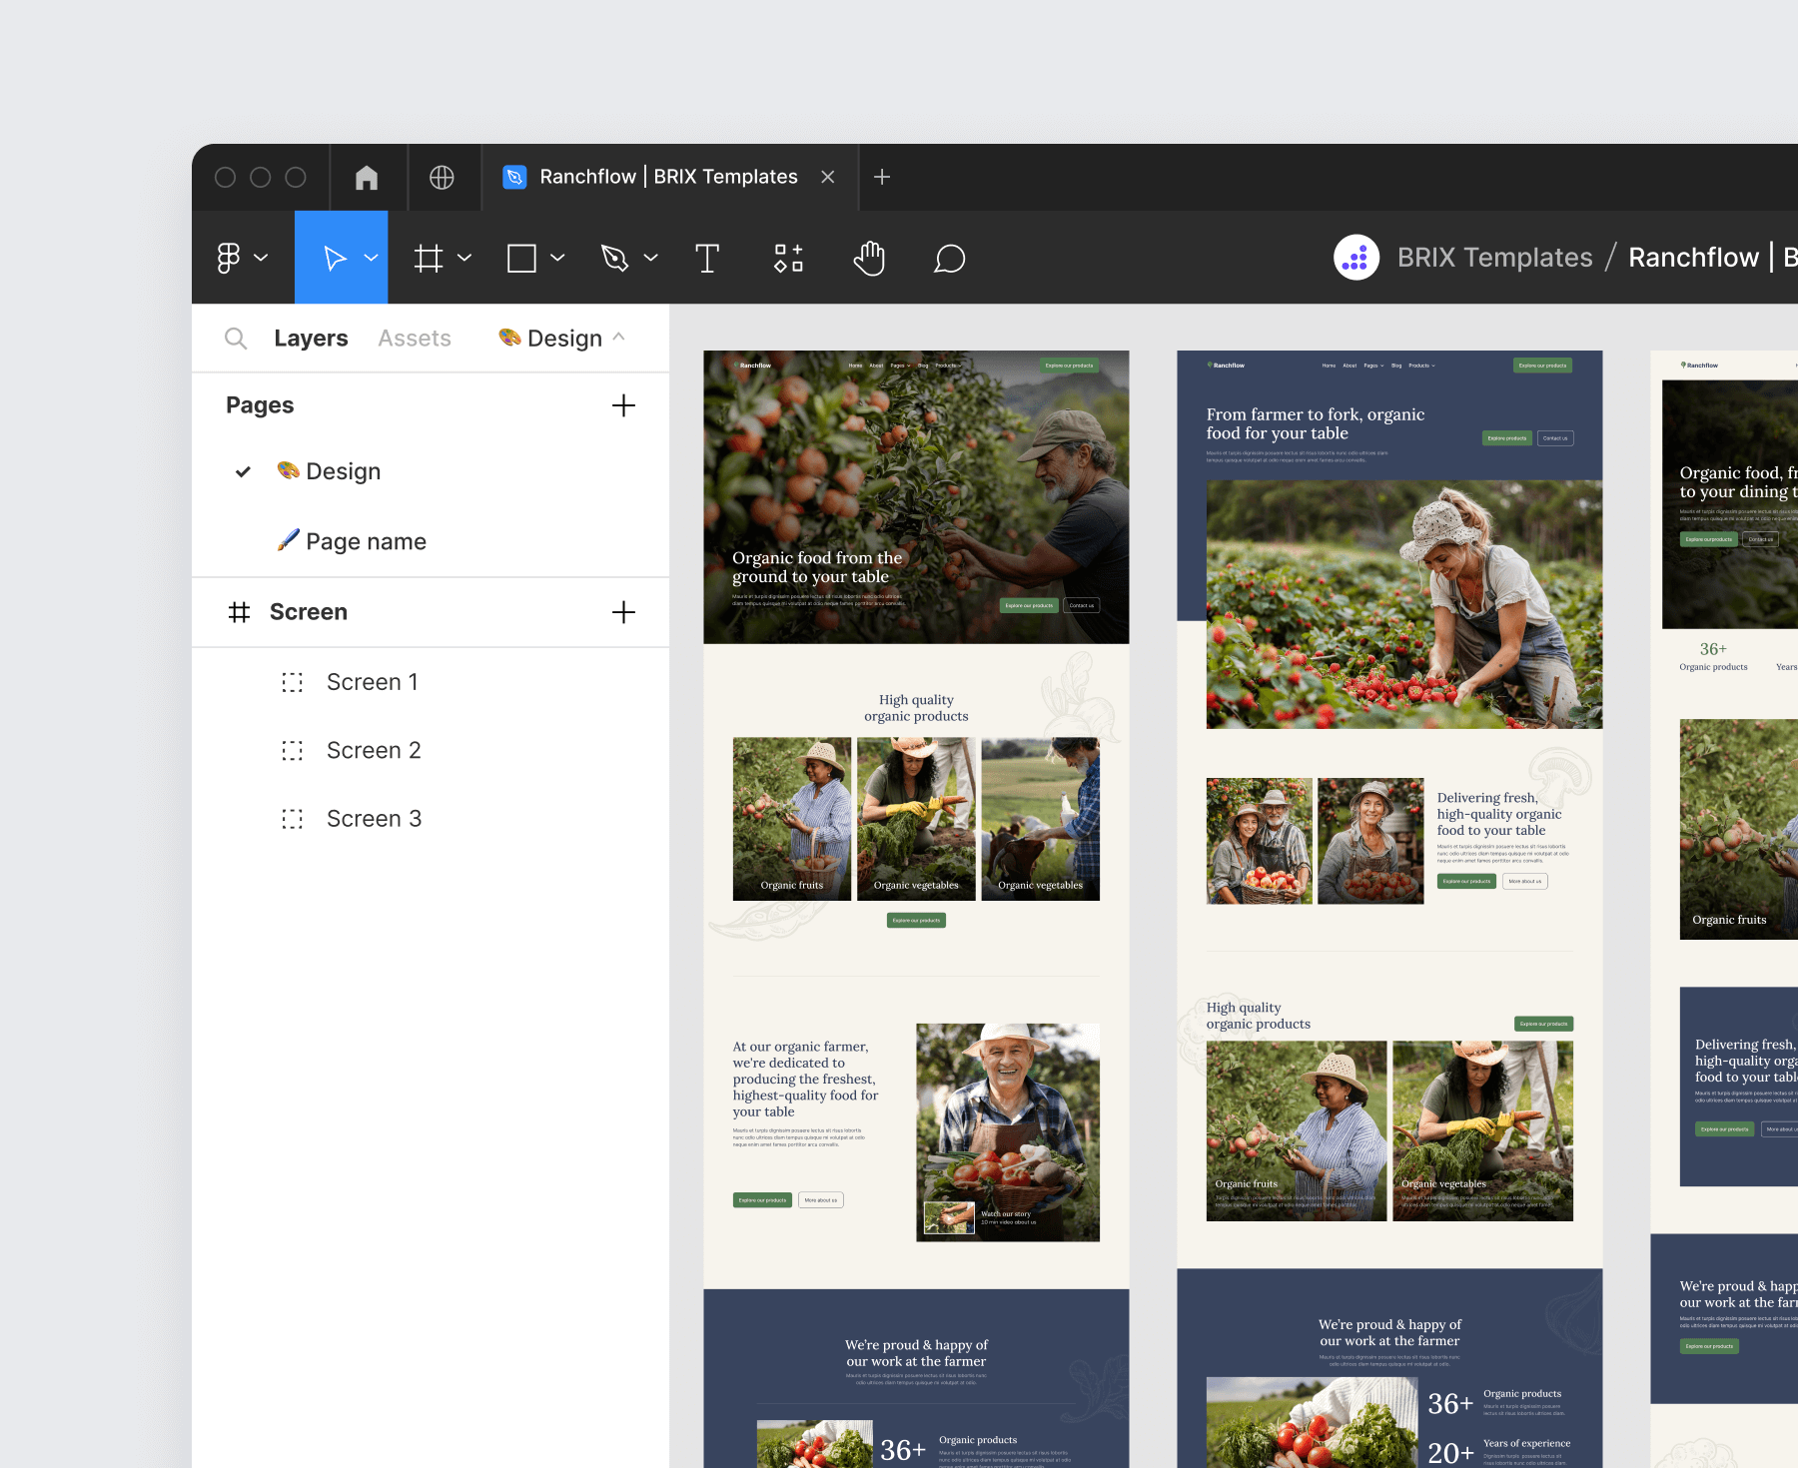
Task: Switch to the Assets tab
Action: tap(415, 339)
